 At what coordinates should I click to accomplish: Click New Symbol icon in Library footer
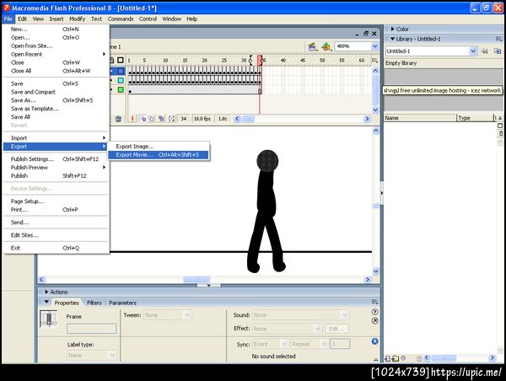point(388,358)
